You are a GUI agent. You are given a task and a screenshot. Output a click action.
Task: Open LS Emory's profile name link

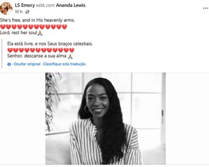pyautogui.click(x=25, y=5)
